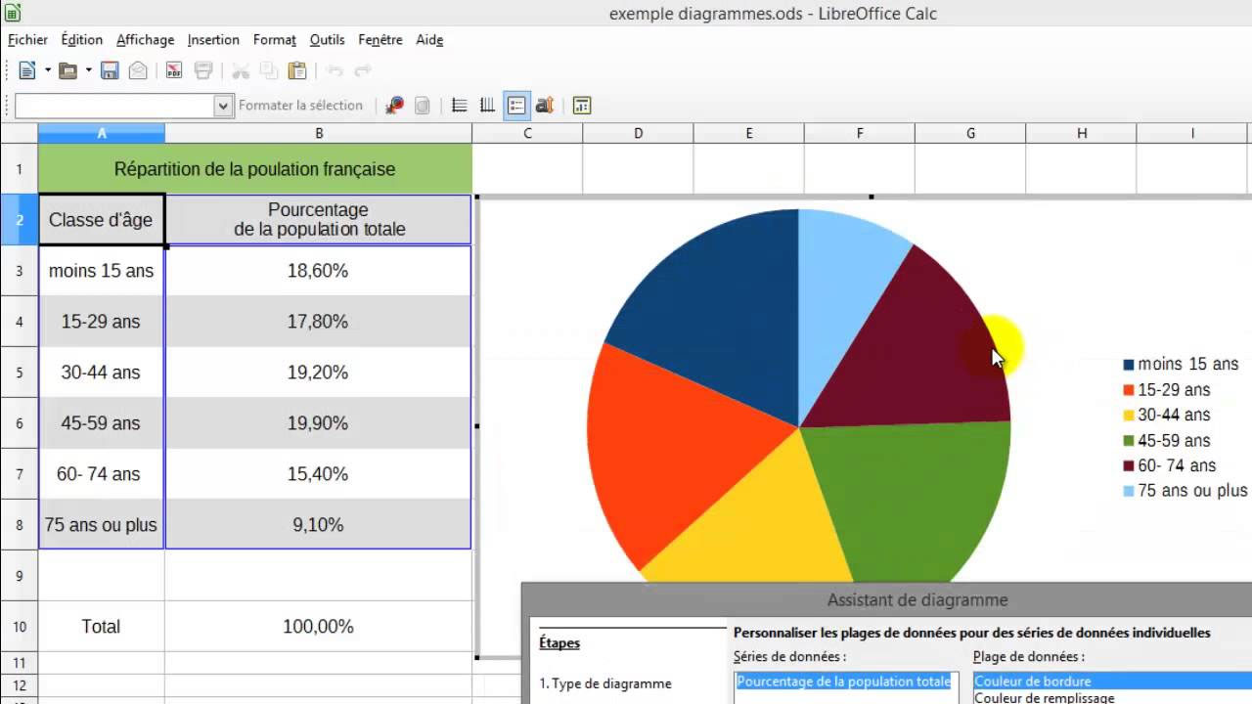Click the cell with value 15,40%
This screenshot has height=704, width=1252.
tap(318, 474)
